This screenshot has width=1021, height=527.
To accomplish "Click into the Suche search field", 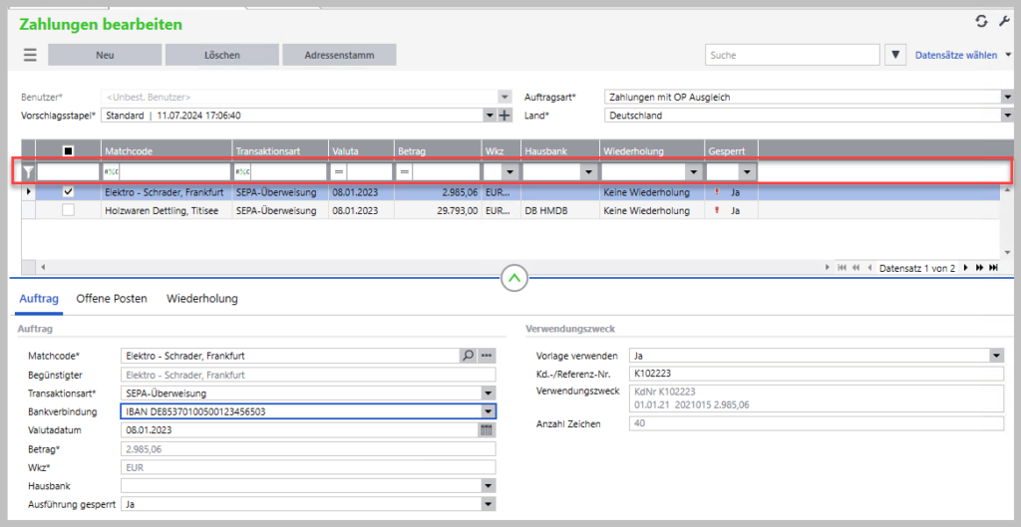I will 792,55.
